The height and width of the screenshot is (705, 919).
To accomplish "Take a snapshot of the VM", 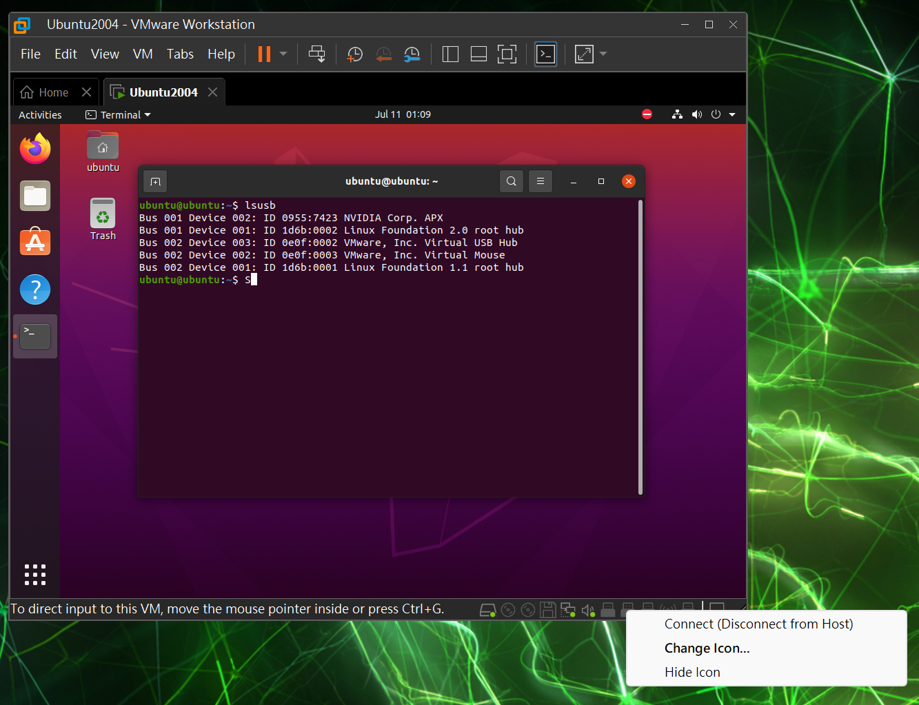I will coord(355,54).
